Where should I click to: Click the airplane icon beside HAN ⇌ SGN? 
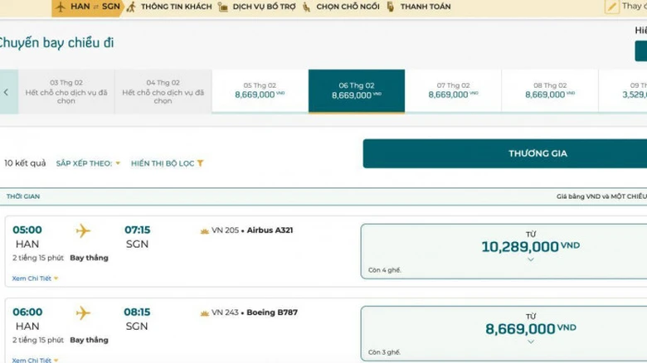pyautogui.click(x=61, y=7)
